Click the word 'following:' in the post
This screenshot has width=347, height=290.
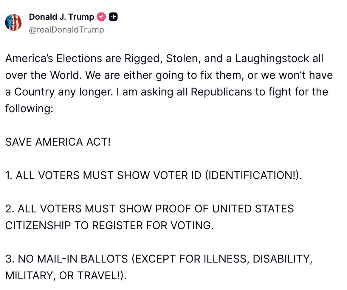click(x=29, y=108)
